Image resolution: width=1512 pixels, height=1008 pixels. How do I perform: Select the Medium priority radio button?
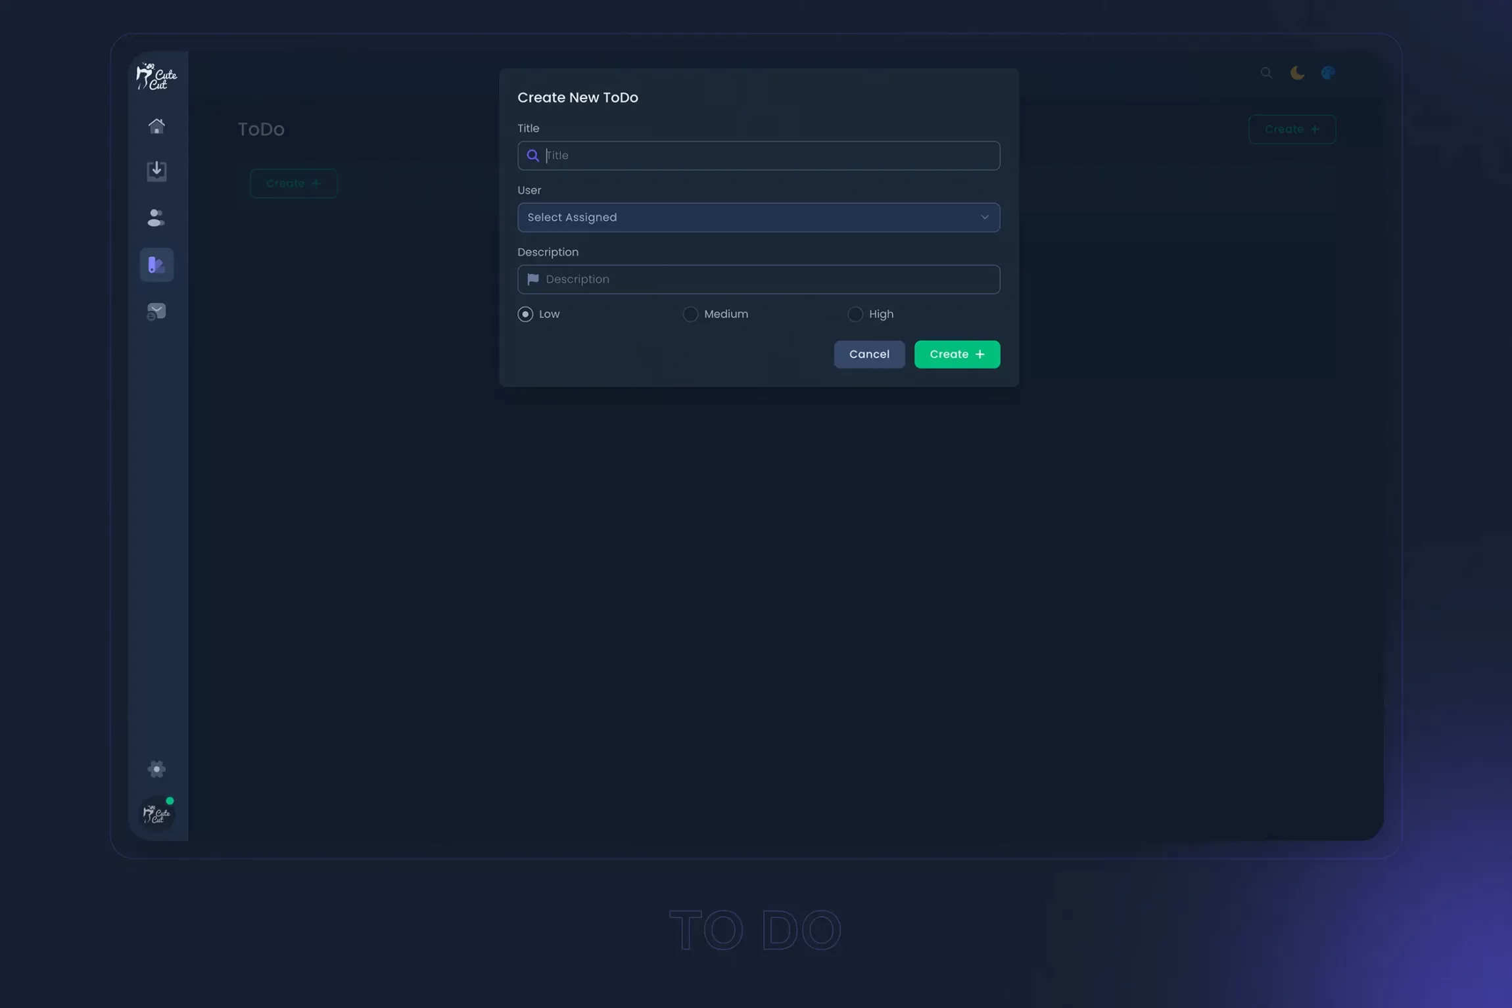690,314
